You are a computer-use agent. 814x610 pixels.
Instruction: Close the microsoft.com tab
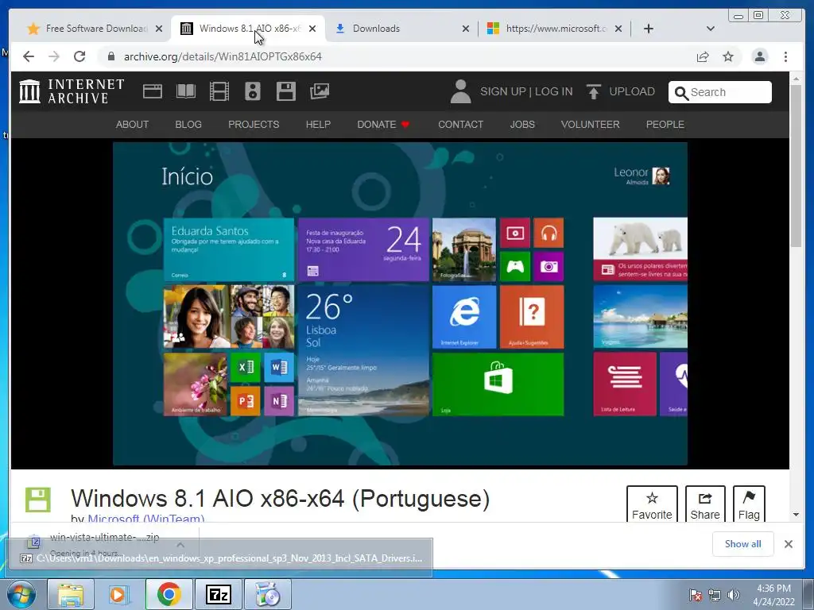pyautogui.click(x=618, y=29)
